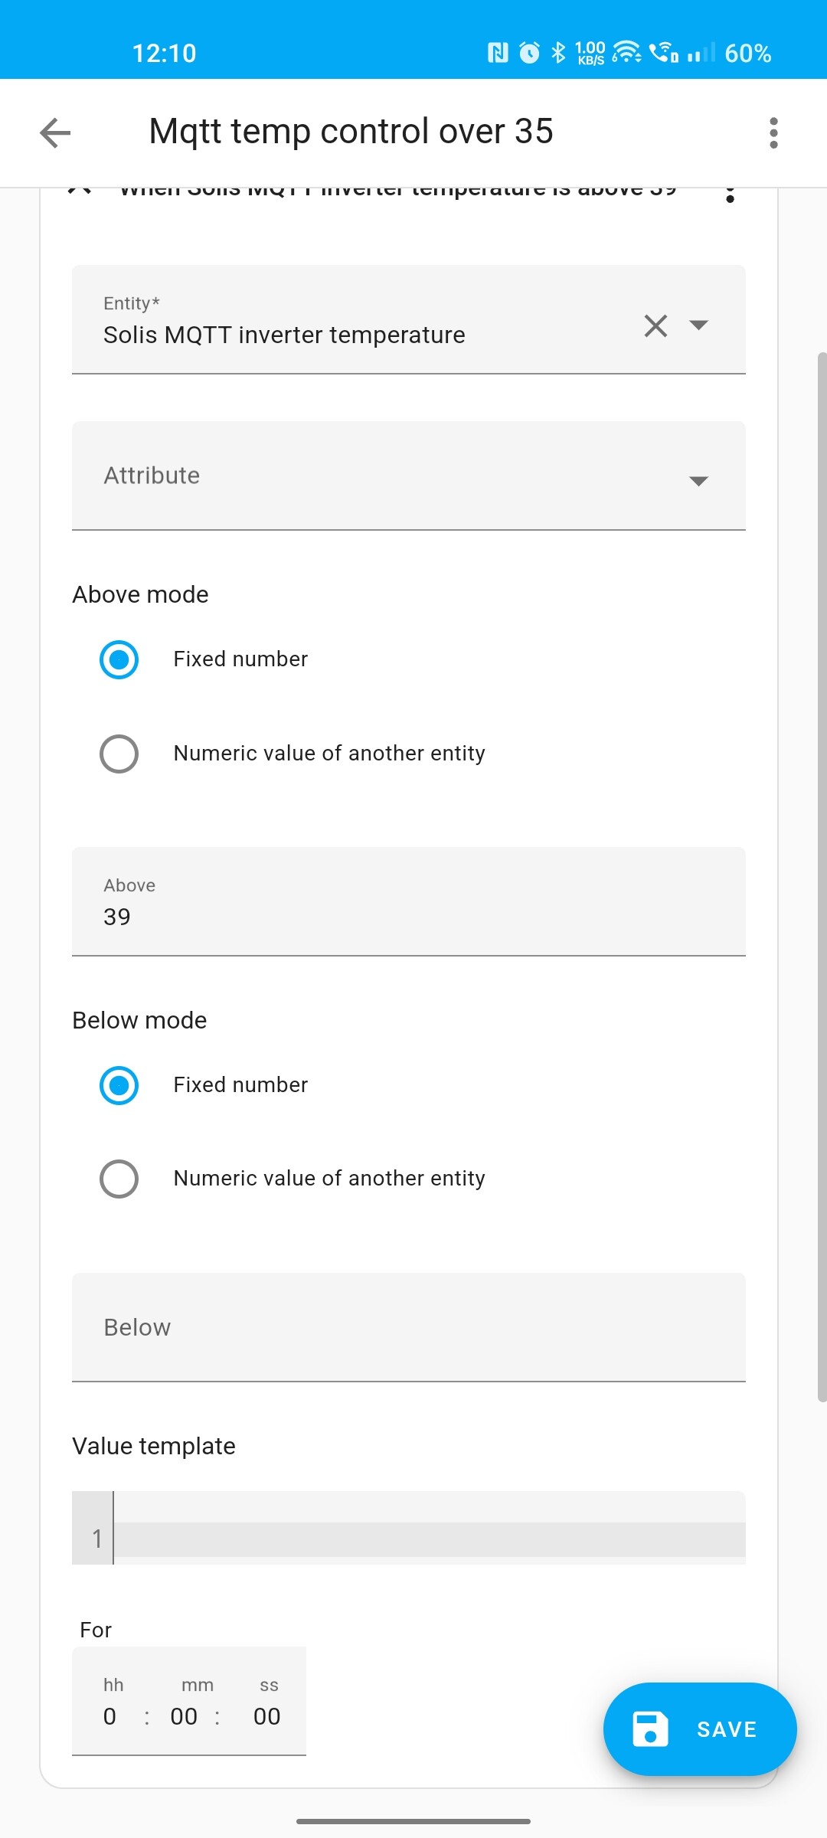The image size is (827, 1838).
Task: Choose Numeric value of another entity for Above mode
Action: click(x=119, y=754)
